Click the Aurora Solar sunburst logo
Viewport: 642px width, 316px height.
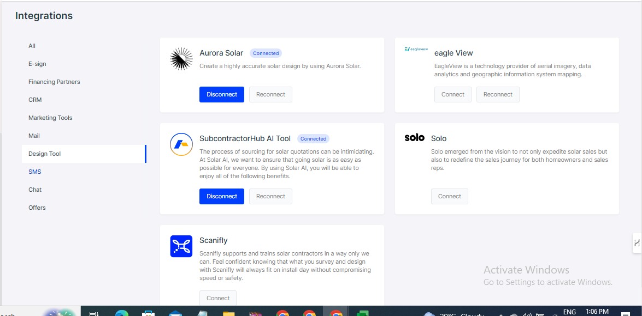181,59
